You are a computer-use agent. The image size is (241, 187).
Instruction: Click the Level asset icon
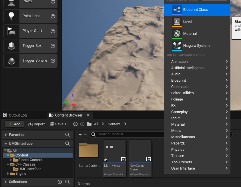click(x=177, y=22)
